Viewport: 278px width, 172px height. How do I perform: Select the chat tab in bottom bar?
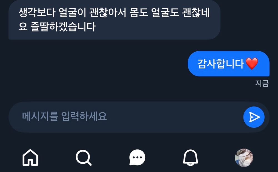(x=137, y=158)
